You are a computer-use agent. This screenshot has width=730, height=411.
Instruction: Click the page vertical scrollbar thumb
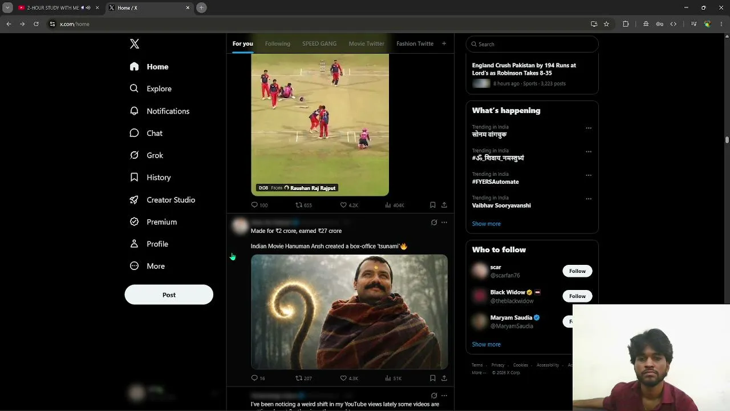point(727,139)
